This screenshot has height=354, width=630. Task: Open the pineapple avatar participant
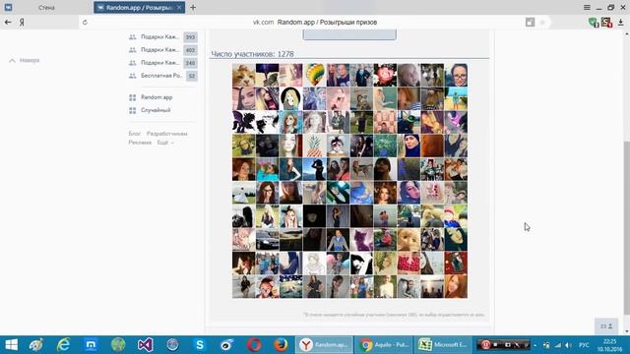click(314, 146)
